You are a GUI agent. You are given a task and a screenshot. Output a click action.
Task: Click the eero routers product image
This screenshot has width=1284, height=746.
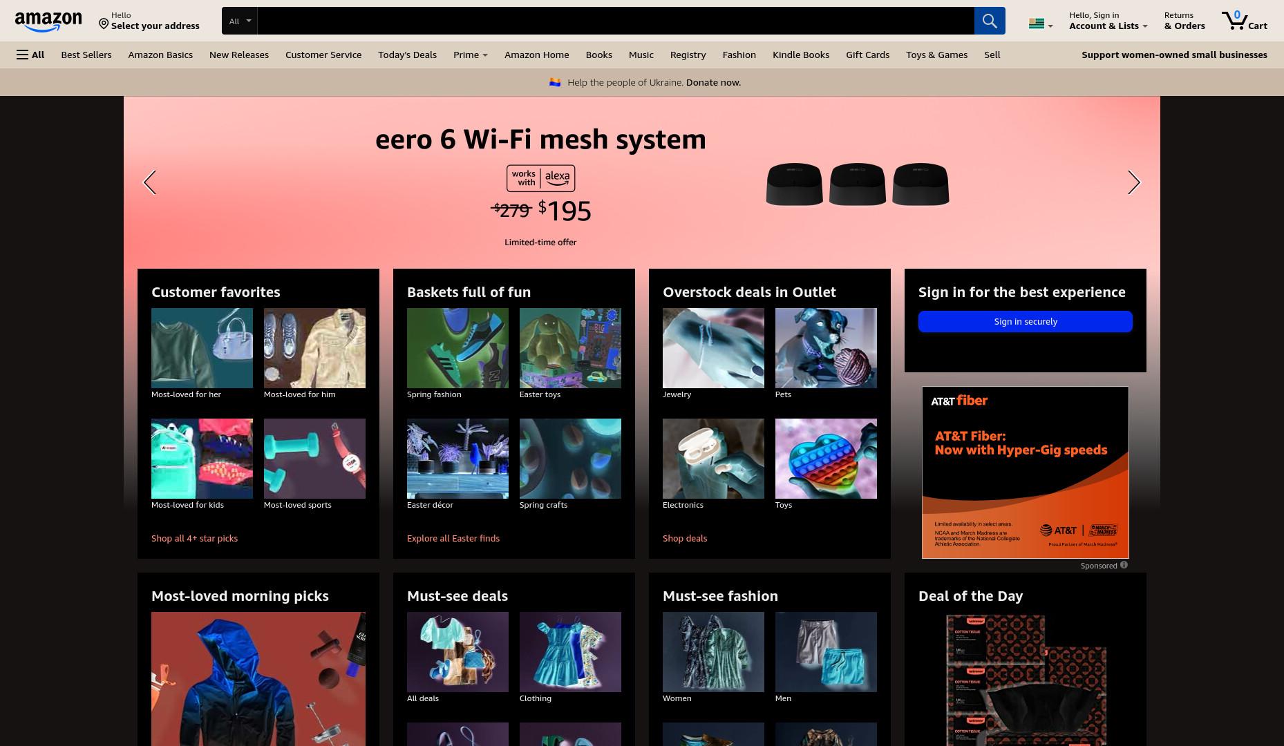pos(858,184)
